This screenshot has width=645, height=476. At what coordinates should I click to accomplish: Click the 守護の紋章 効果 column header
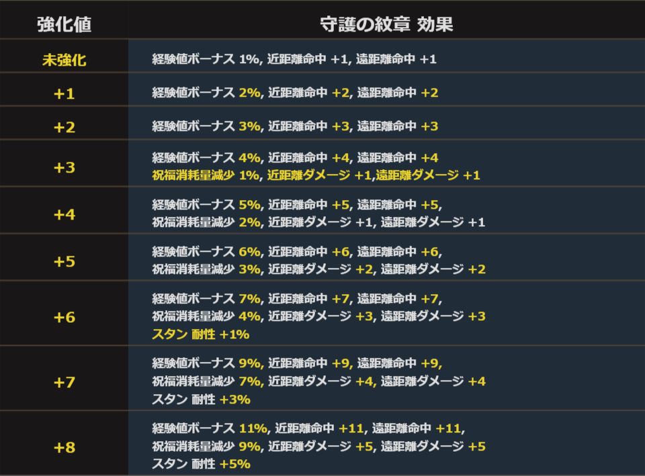386,25
